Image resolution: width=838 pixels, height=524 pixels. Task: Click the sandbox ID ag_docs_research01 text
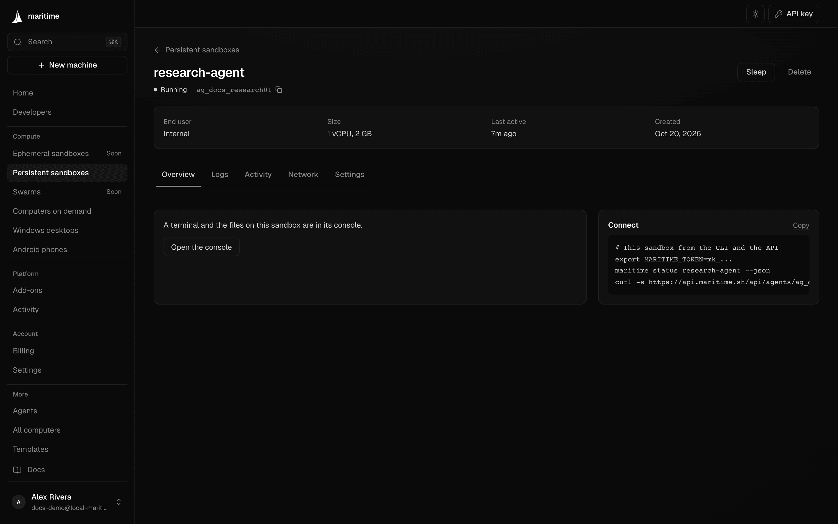click(234, 90)
